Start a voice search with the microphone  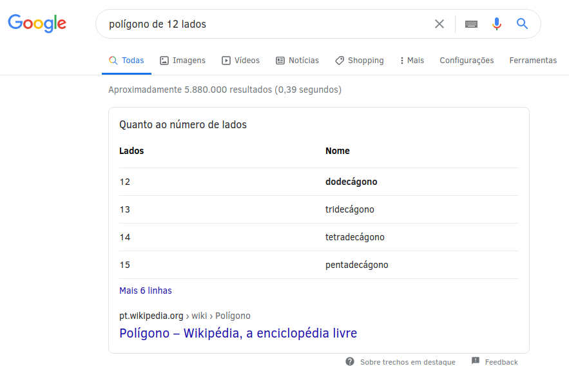[x=496, y=24]
